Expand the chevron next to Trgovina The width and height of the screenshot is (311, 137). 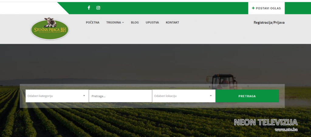click(123, 23)
